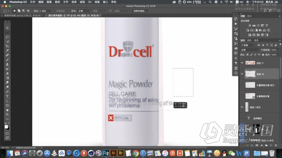Select the Quick Selection tool
Viewport: 282px width, 158px height.
(x=7, y=41)
